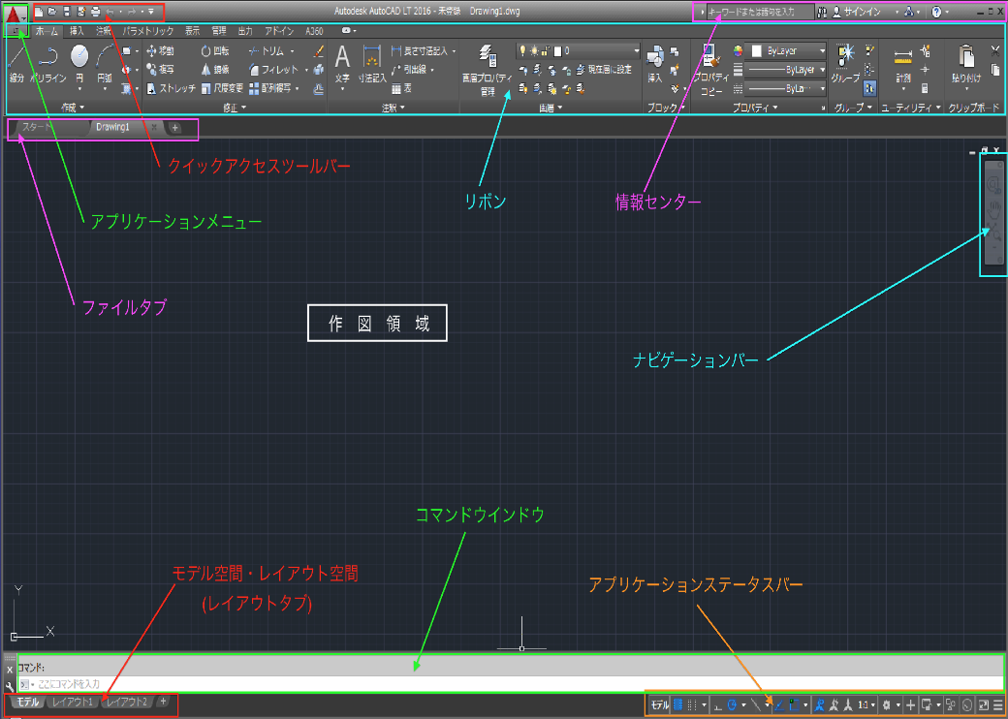Screen dimensions: 1008x719
Task: Click the Trim (トリム) tool
Action: tap(267, 50)
